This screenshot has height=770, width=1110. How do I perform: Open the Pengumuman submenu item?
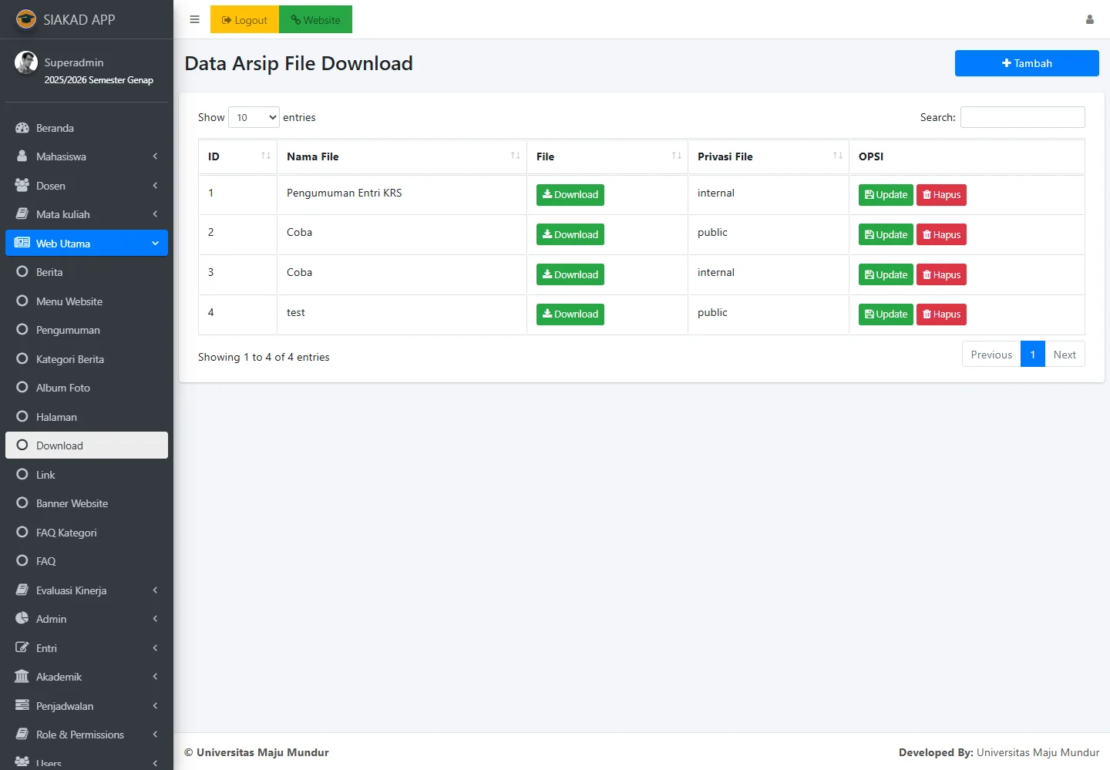(68, 330)
